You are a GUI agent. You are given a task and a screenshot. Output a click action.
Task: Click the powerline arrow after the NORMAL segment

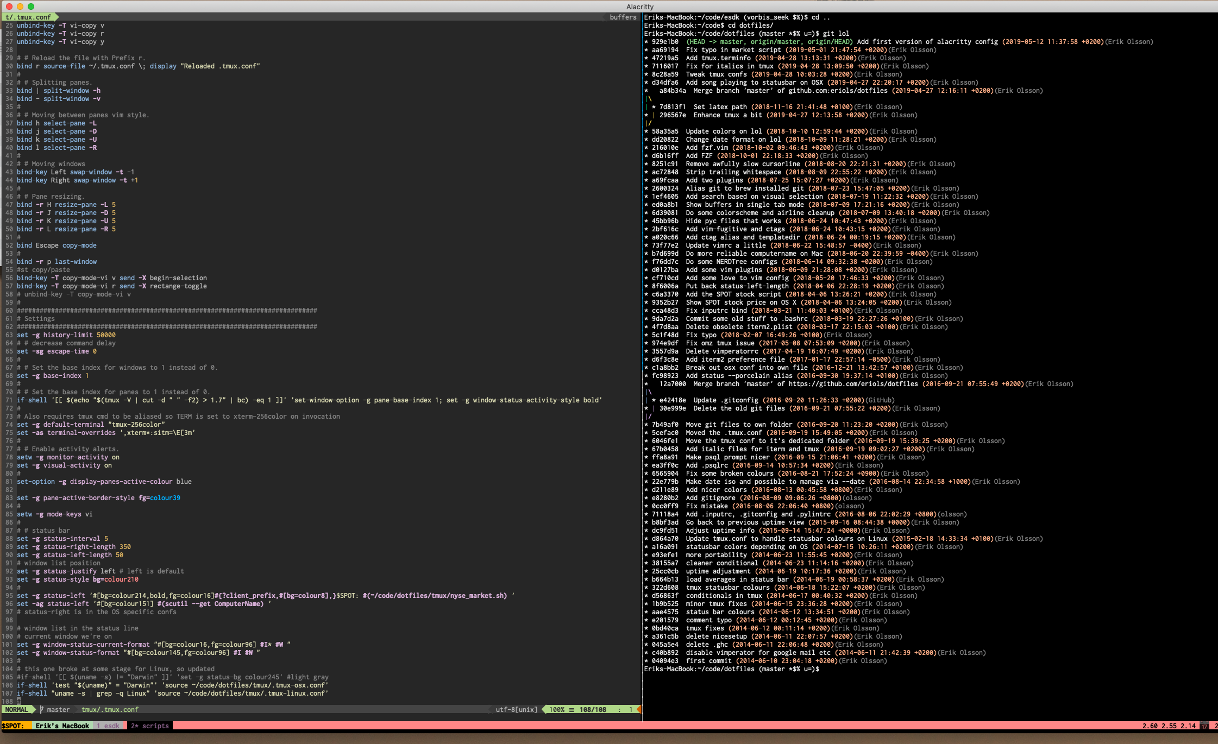tap(34, 709)
